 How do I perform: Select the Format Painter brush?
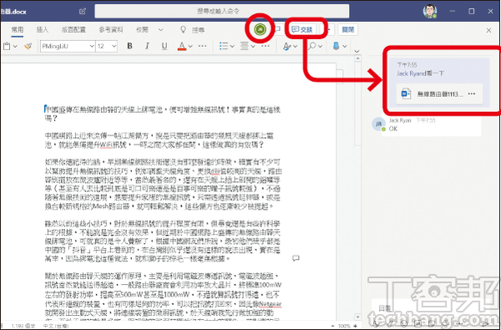[x=28, y=46]
